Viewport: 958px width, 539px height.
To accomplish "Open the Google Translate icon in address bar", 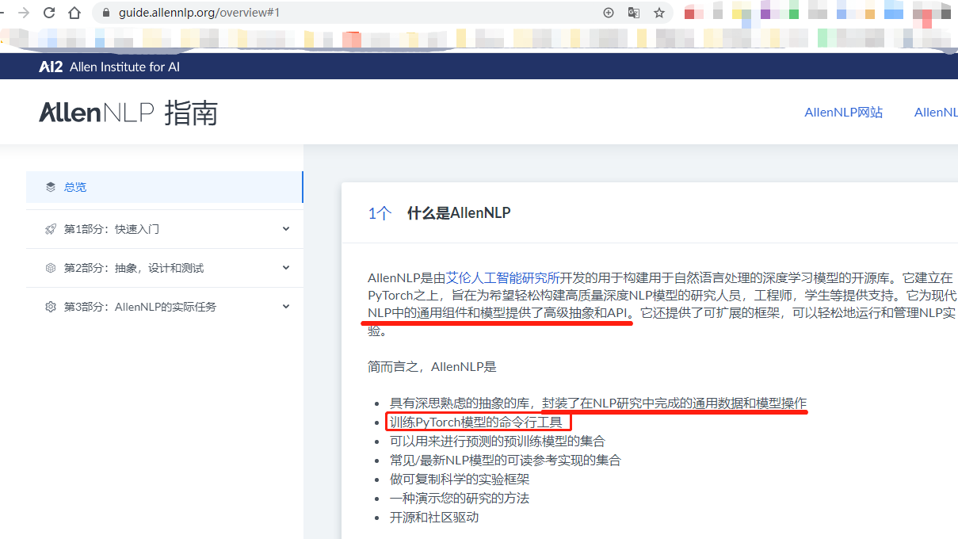I will (634, 13).
